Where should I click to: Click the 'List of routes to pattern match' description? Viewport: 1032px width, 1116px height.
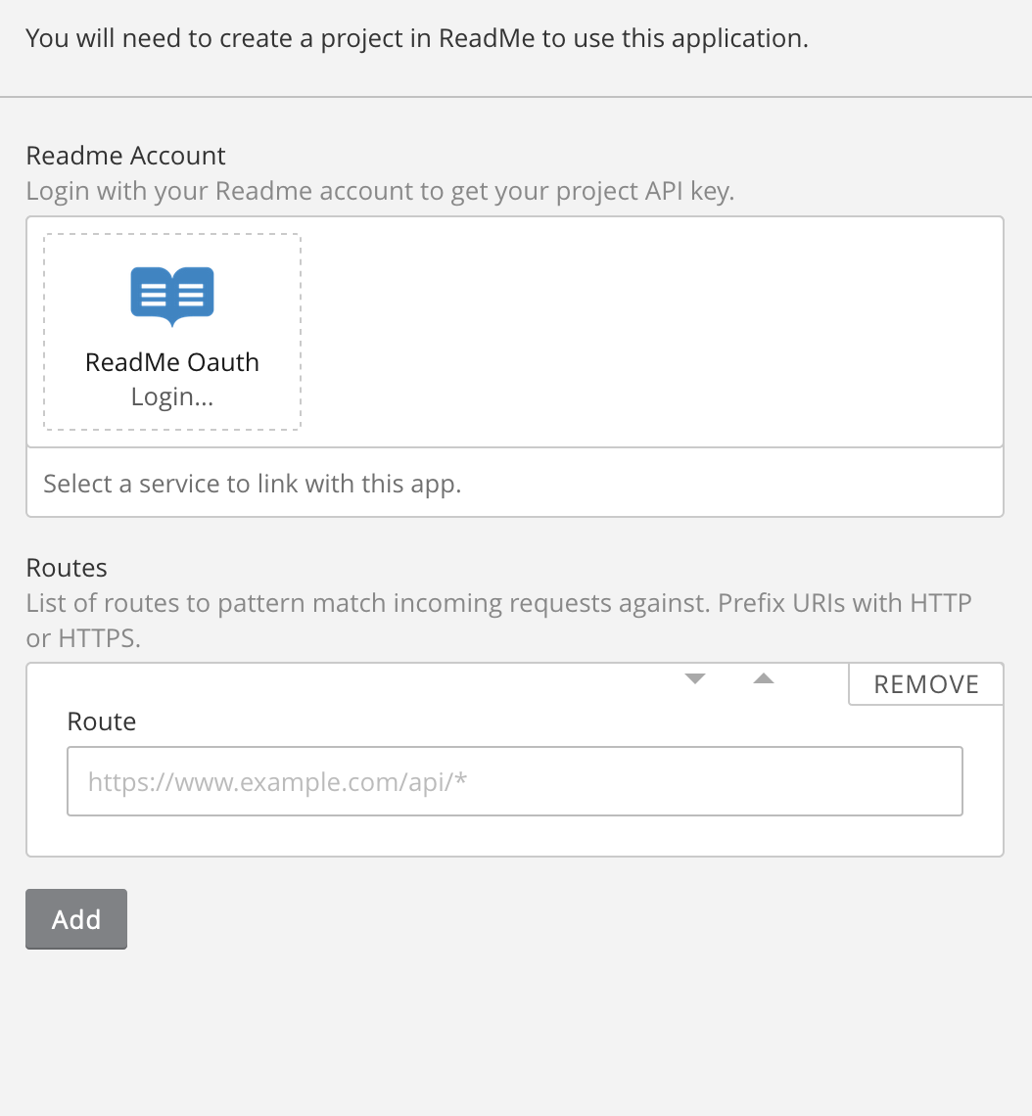click(499, 621)
